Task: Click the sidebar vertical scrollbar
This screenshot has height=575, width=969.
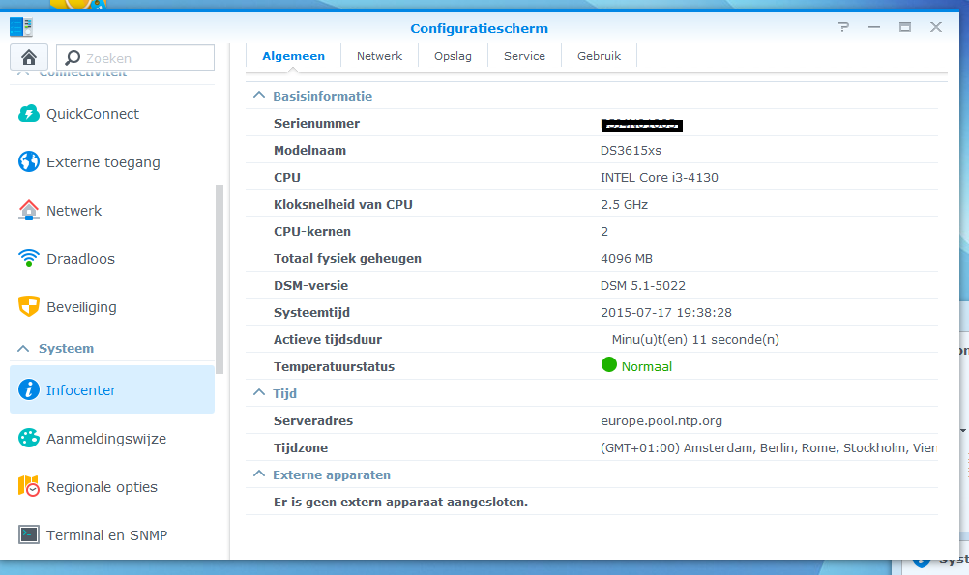Action: tap(219, 279)
